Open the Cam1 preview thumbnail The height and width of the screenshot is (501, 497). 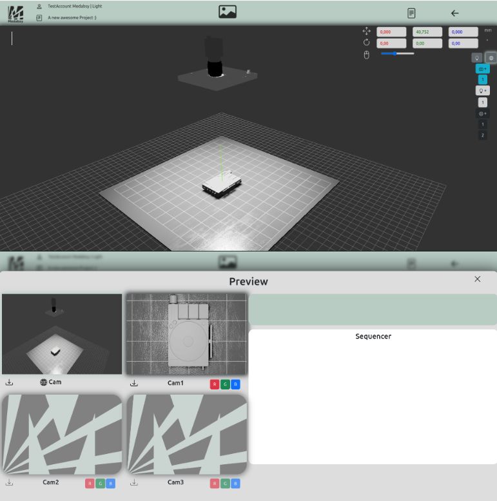(186, 334)
